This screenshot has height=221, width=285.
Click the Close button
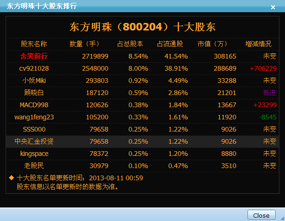[262, 215]
